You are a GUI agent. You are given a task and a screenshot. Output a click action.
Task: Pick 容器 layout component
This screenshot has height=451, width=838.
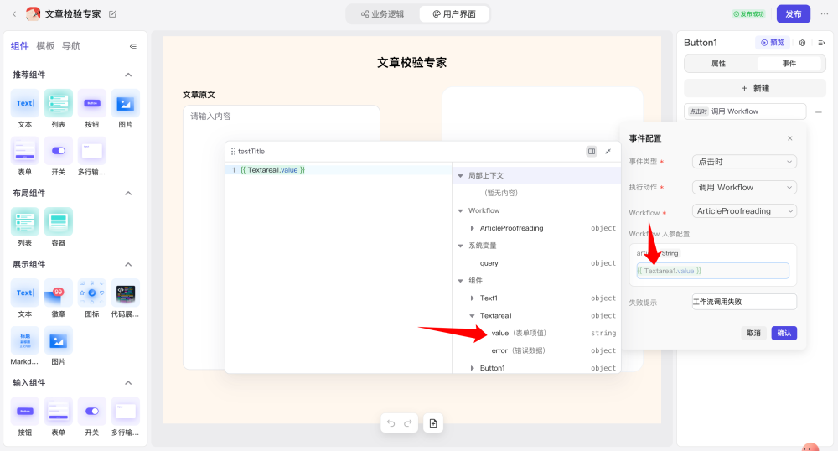point(59,226)
